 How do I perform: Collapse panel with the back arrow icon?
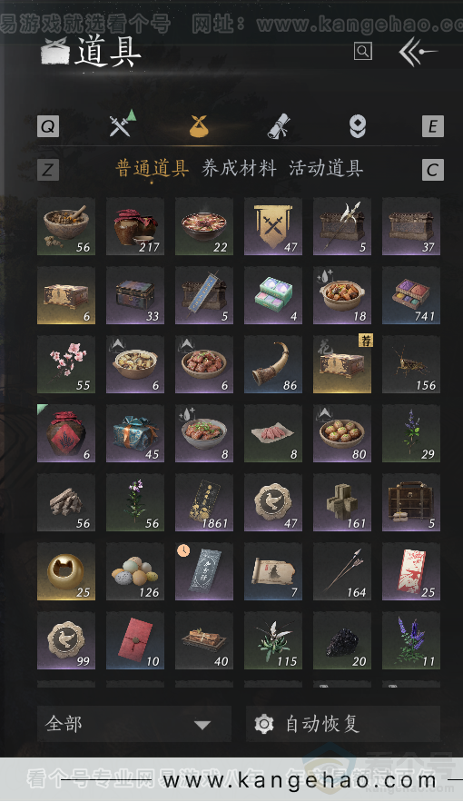pyautogui.click(x=417, y=52)
